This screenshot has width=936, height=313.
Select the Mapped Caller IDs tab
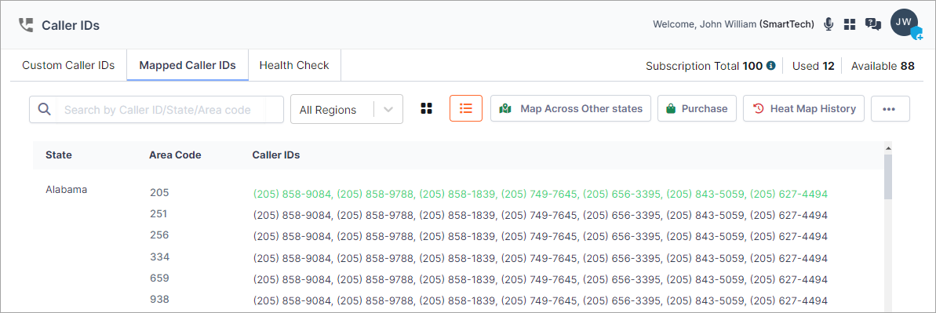click(x=188, y=66)
